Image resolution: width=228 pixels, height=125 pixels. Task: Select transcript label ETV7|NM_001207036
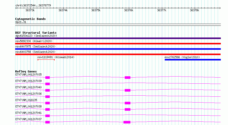pos(28,94)
